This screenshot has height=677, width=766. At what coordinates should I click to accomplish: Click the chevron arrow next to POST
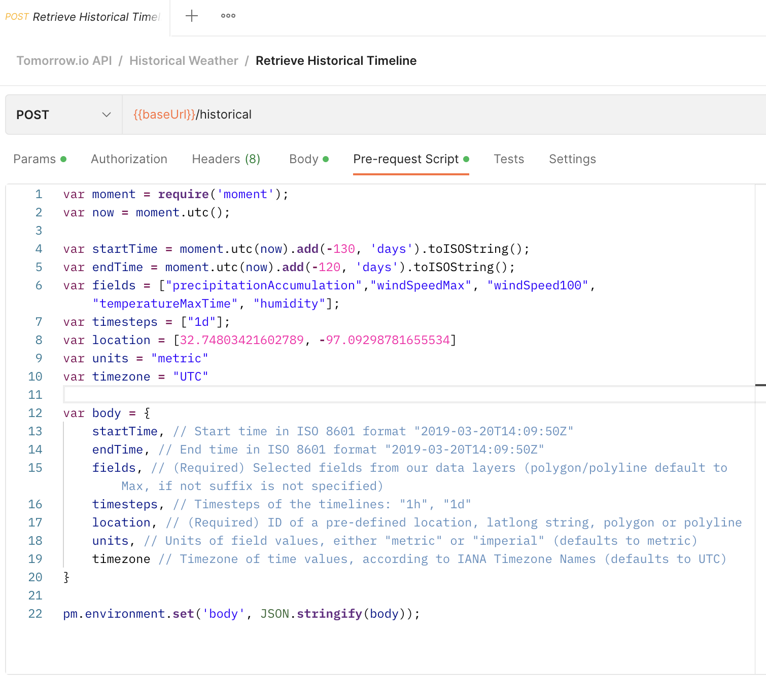tap(106, 115)
